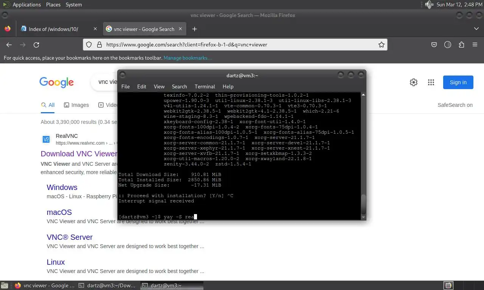The width and height of the screenshot is (484, 290).
Task: Switch to the Index of /windows/10/ tab
Action: point(59,29)
